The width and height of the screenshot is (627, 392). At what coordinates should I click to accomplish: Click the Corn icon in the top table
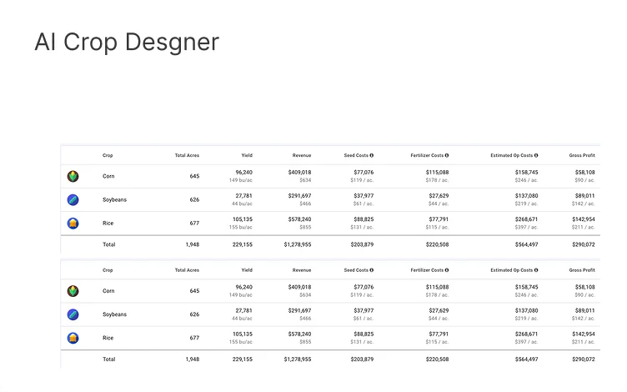(x=73, y=176)
